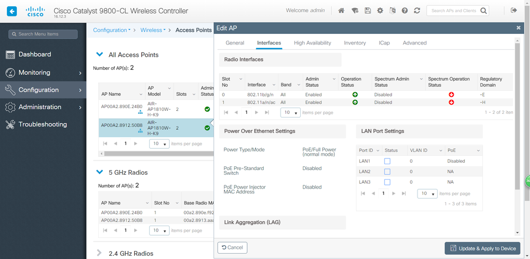Open Troubleshooting from the sidebar
Image resolution: width=530 pixels, height=259 pixels.
pos(44,124)
